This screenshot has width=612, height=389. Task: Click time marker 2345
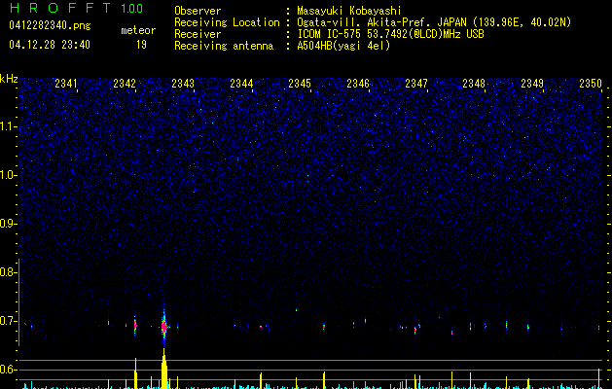[x=300, y=83]
